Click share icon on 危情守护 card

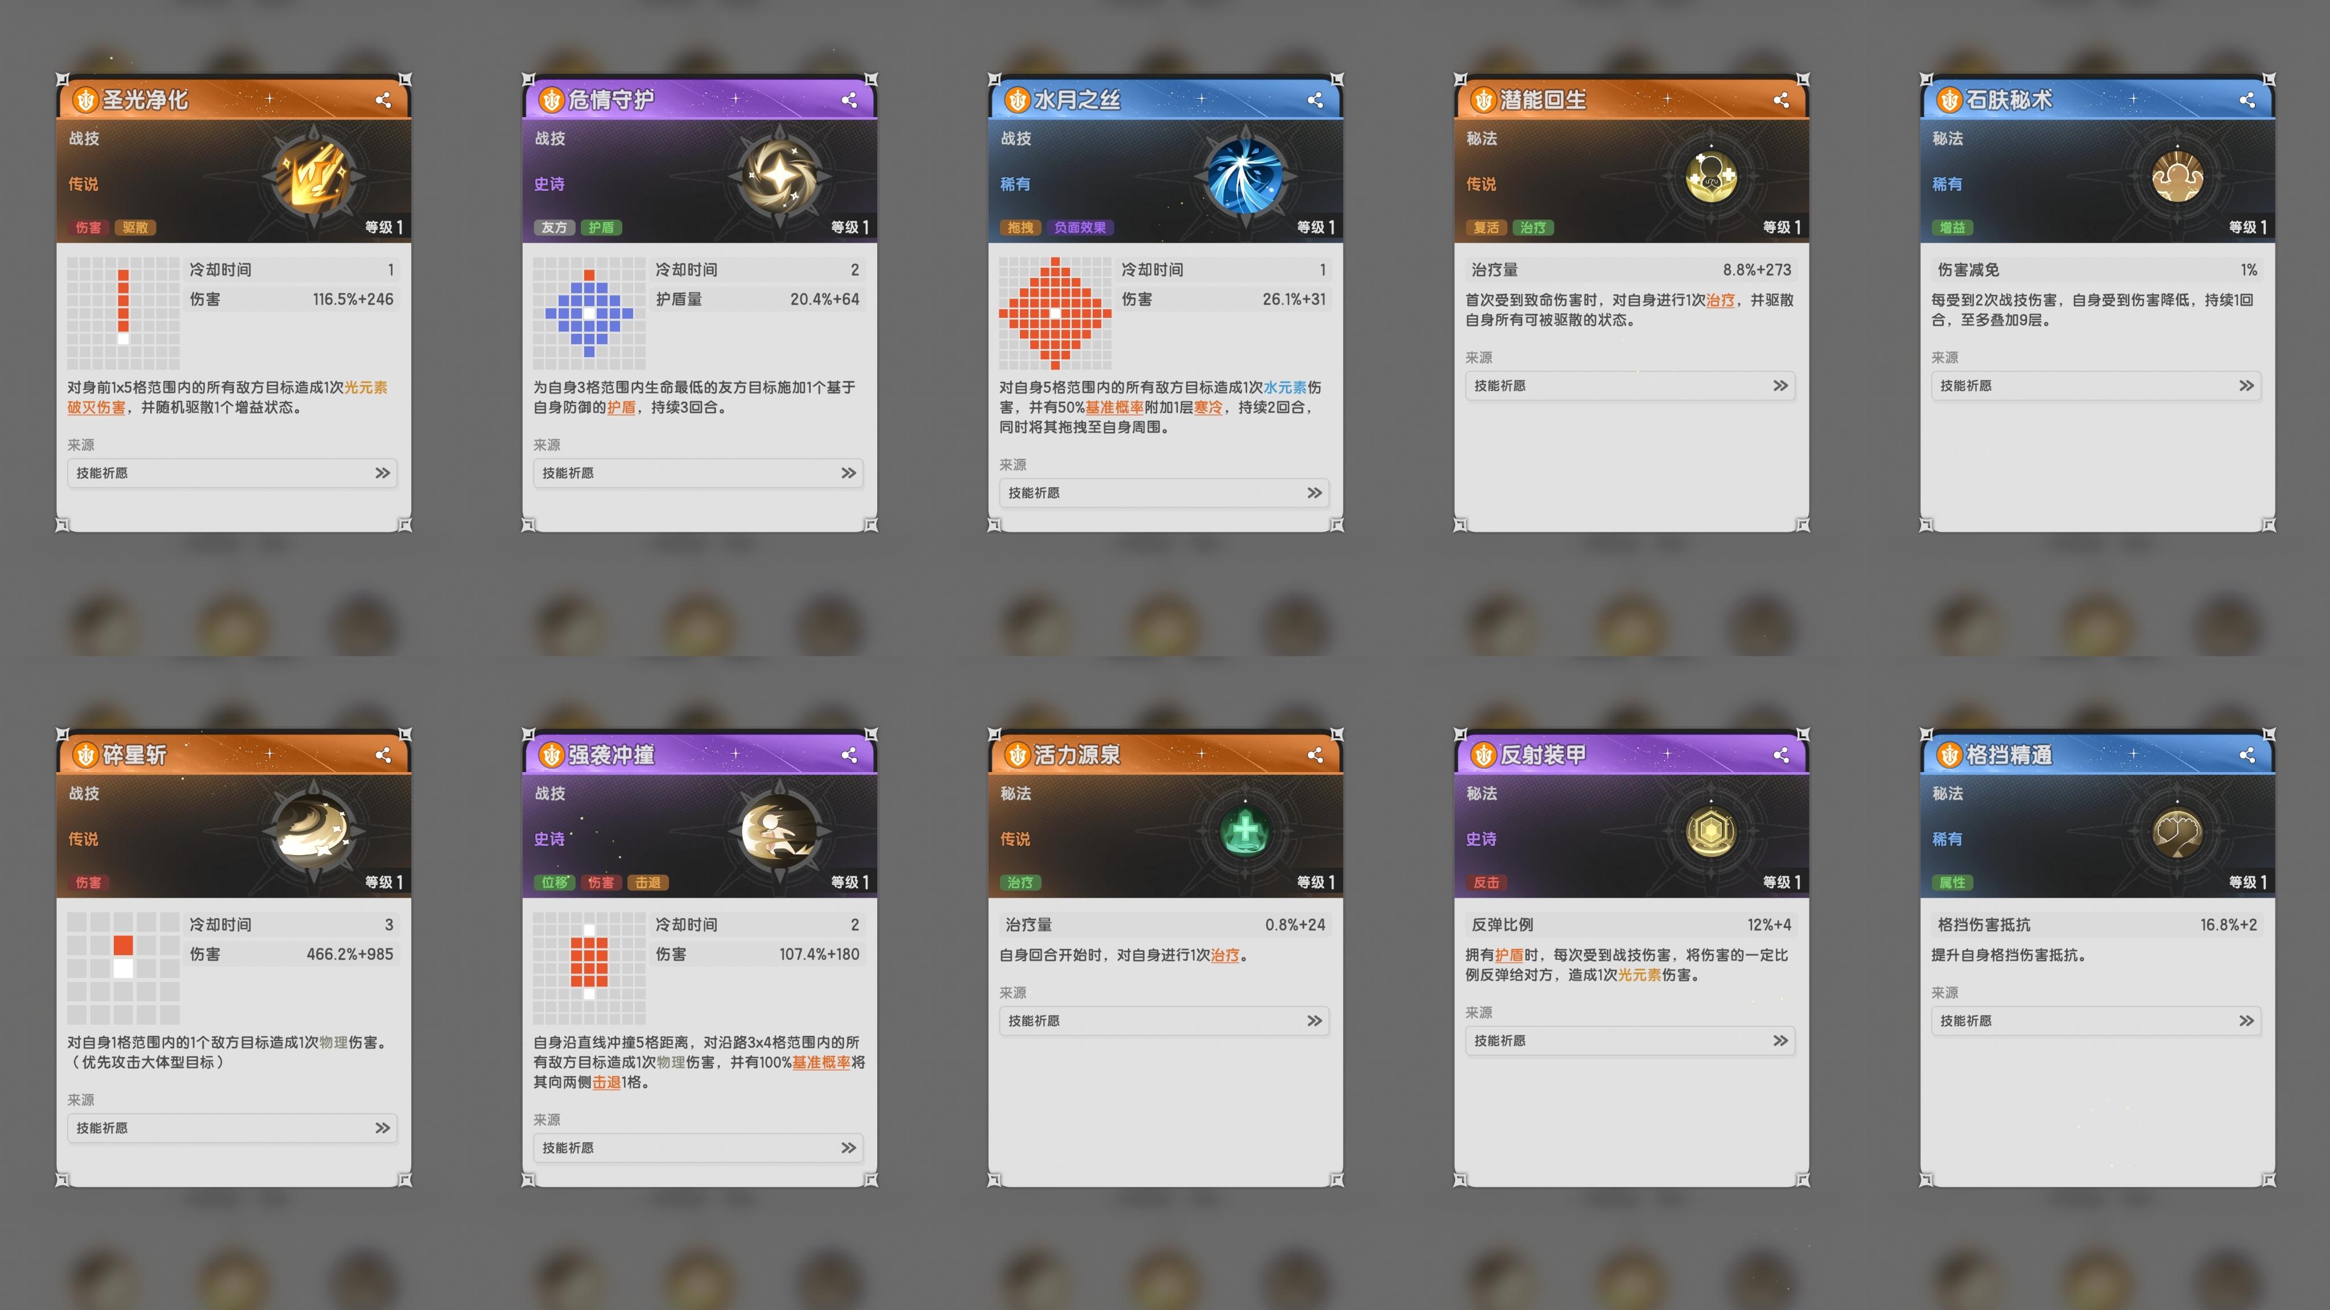coord(848,100)
